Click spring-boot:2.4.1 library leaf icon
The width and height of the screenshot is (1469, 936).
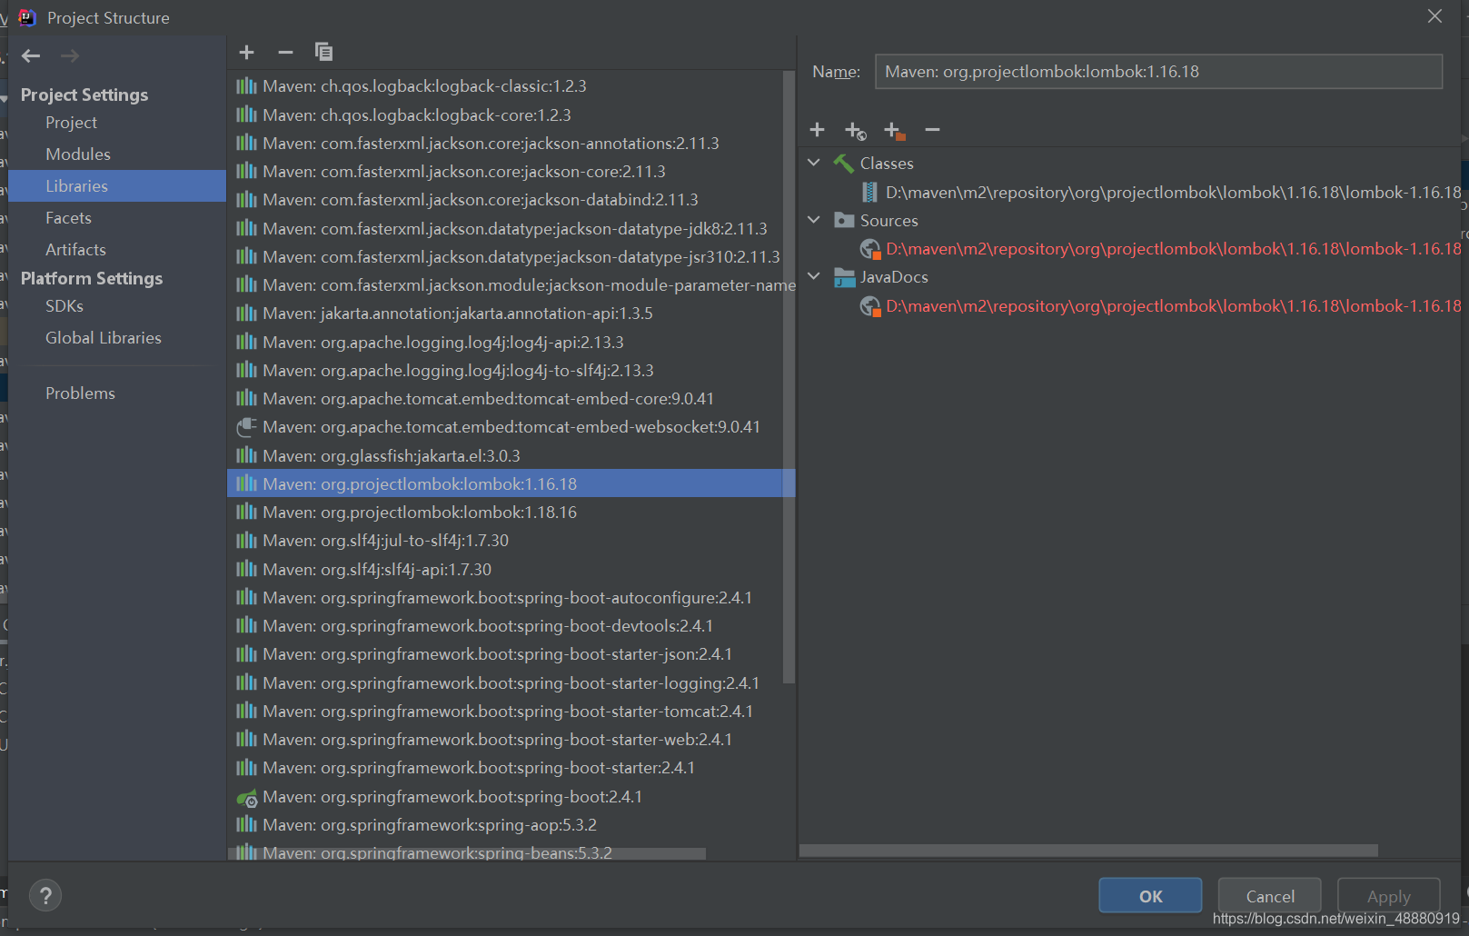pyautogui.click(x=246, y=797)
